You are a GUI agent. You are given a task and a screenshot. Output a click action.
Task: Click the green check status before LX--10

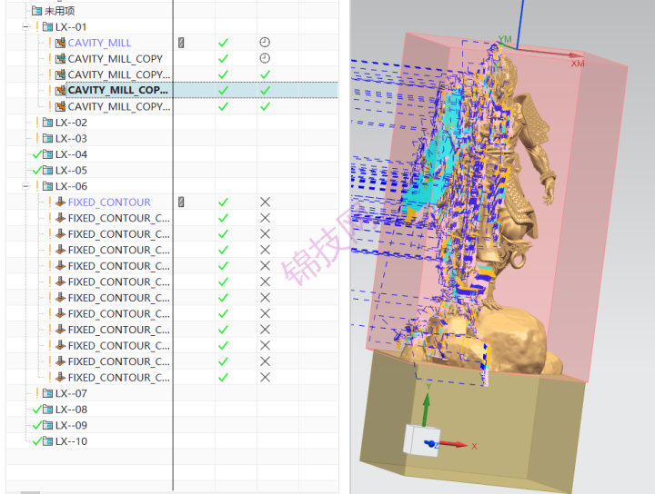pos(36,441)
